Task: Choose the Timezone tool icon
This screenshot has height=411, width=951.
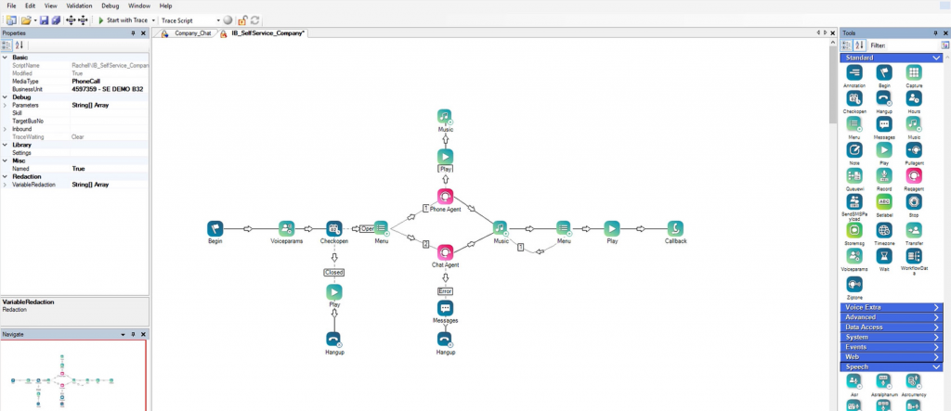Action: pyautogui.click(x=884, y=229)
